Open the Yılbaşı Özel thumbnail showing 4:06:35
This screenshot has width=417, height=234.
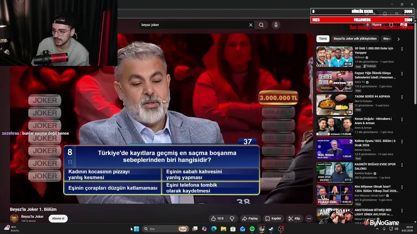[x=335, y=195]
